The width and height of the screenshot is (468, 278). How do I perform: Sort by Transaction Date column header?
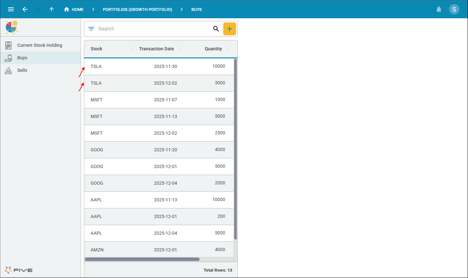(157, 49)
